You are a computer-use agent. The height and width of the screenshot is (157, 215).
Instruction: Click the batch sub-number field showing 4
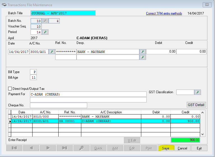click(54, 21)
